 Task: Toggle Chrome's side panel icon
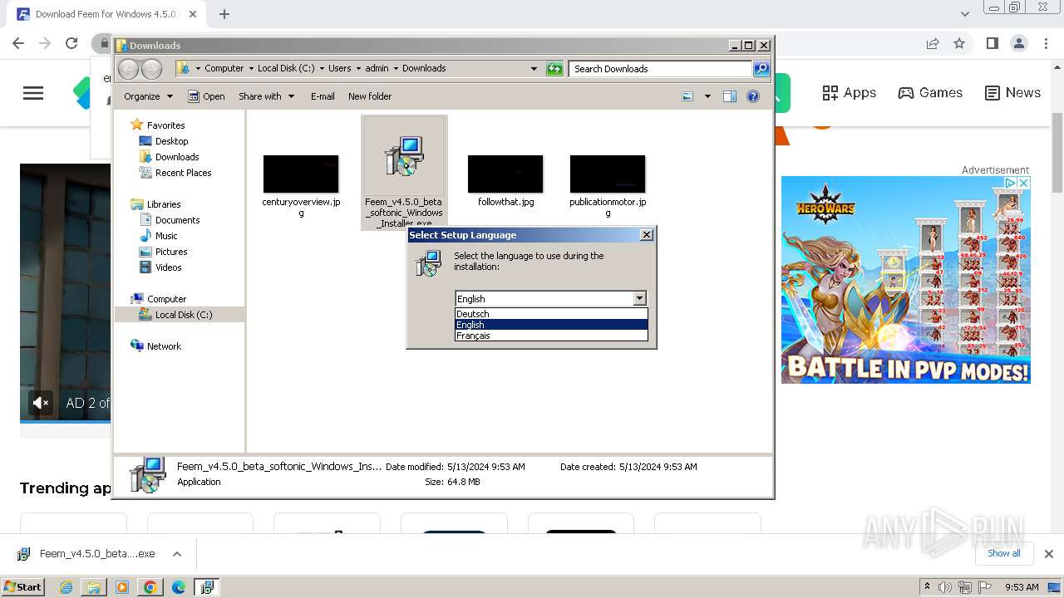[992, 43]
